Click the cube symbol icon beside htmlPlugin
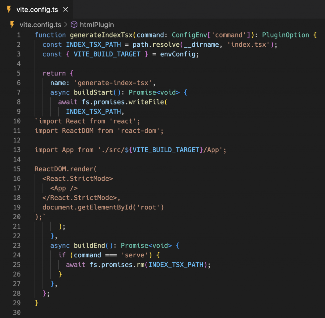The image size is (325, 318). [x=74, y=25]
